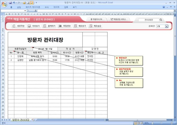
Task: Select the 방문자 관리대장 sheet tab
Action: pos(21,120)
